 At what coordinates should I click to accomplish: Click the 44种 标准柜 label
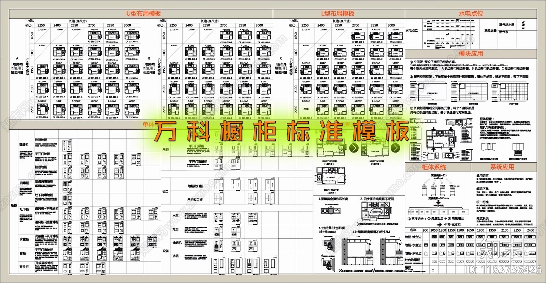coord(452,225)
